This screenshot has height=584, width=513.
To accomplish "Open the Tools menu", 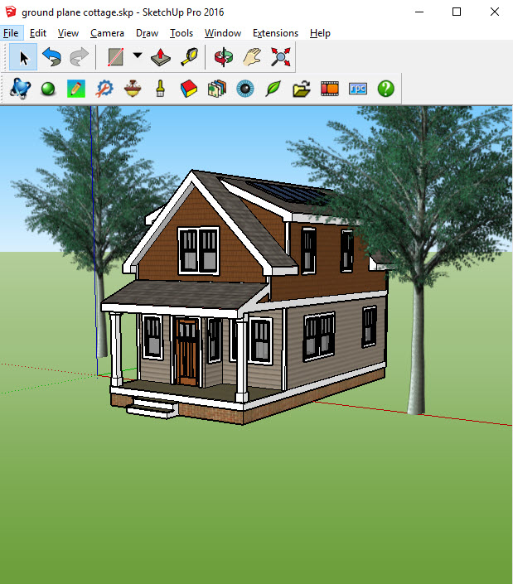I will pyautogui.click(x=181, y=33).
